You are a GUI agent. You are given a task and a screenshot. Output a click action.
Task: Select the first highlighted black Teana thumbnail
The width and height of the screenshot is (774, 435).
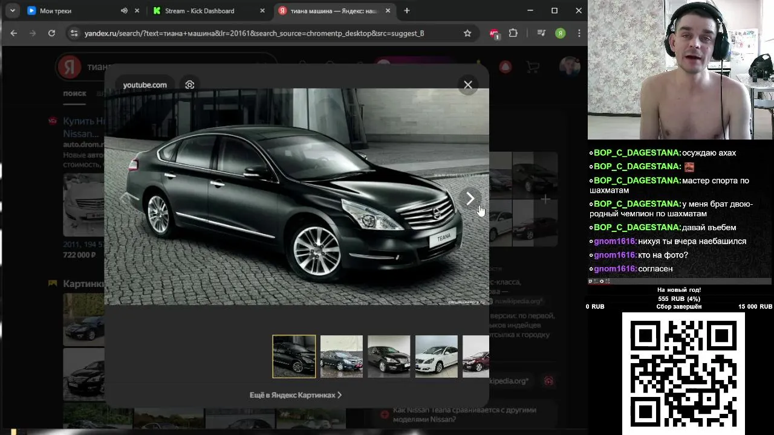click(294, 356)
